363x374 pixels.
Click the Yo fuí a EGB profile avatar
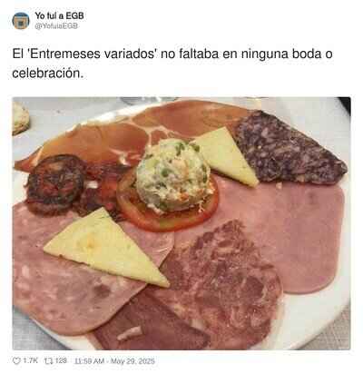[x=21, y=21]
